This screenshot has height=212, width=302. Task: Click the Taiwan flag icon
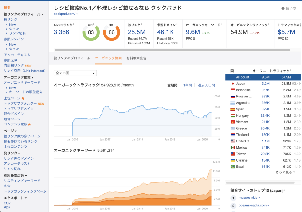coord(233,154)
